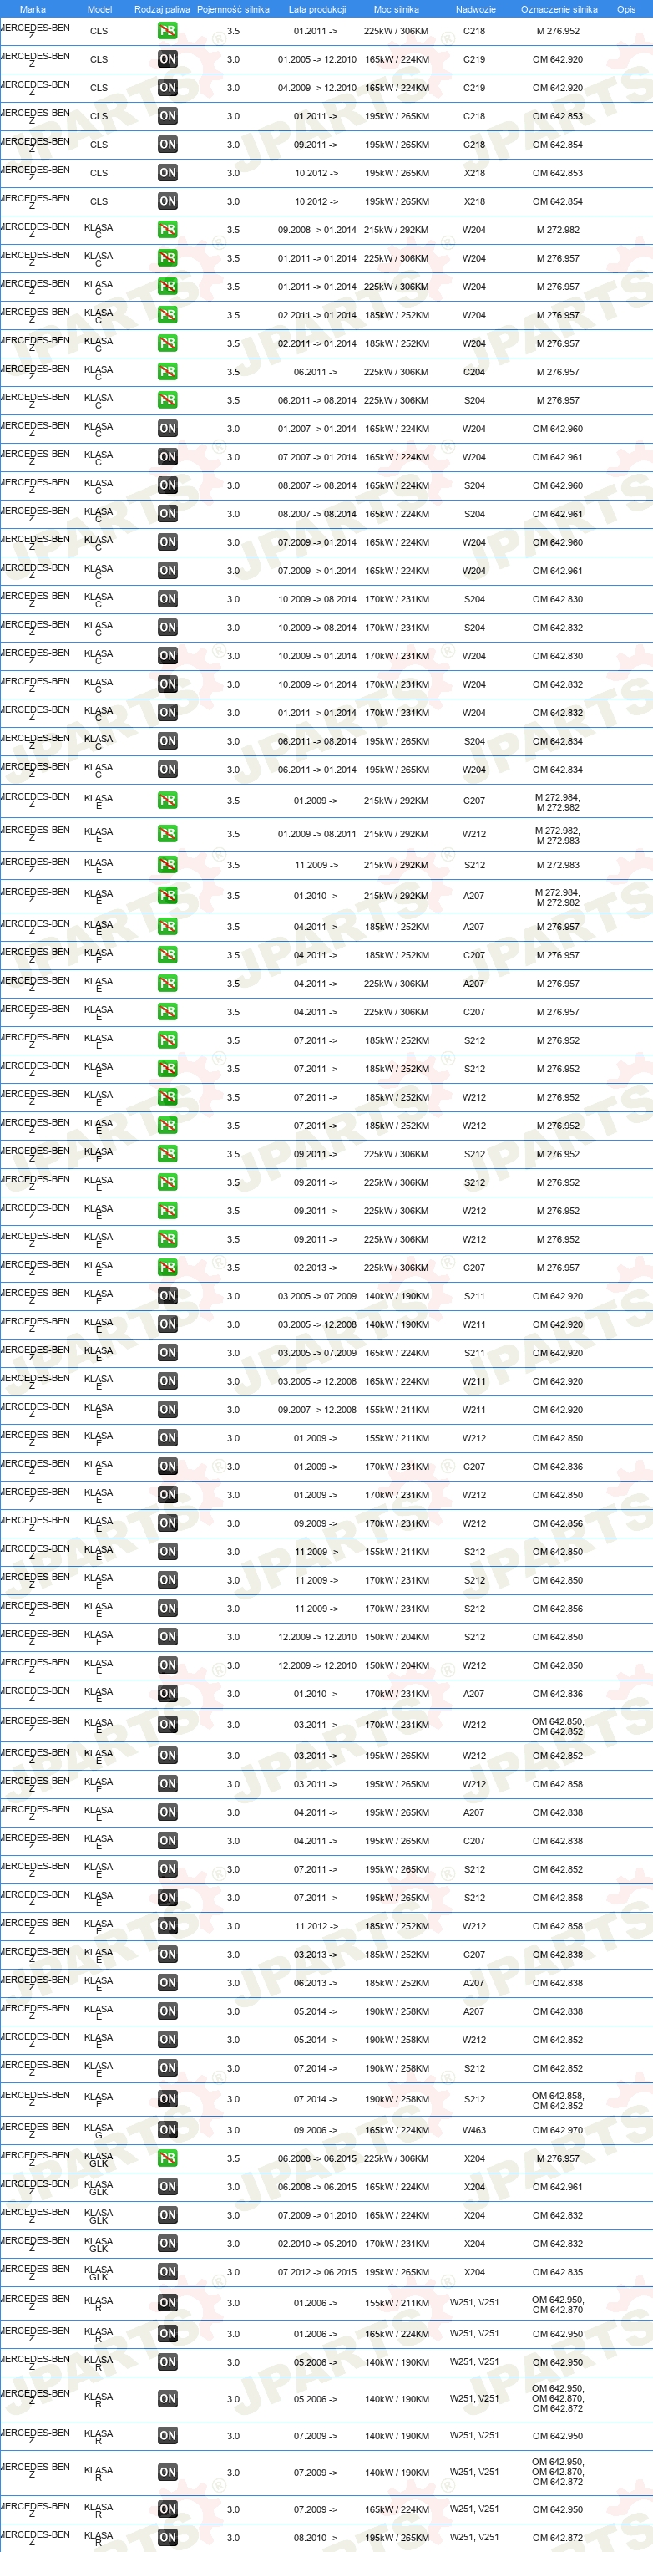Screen dimensions: 653x2552
Task: Click the 08.2010 -> date cell
Action: pos(316,2537)
